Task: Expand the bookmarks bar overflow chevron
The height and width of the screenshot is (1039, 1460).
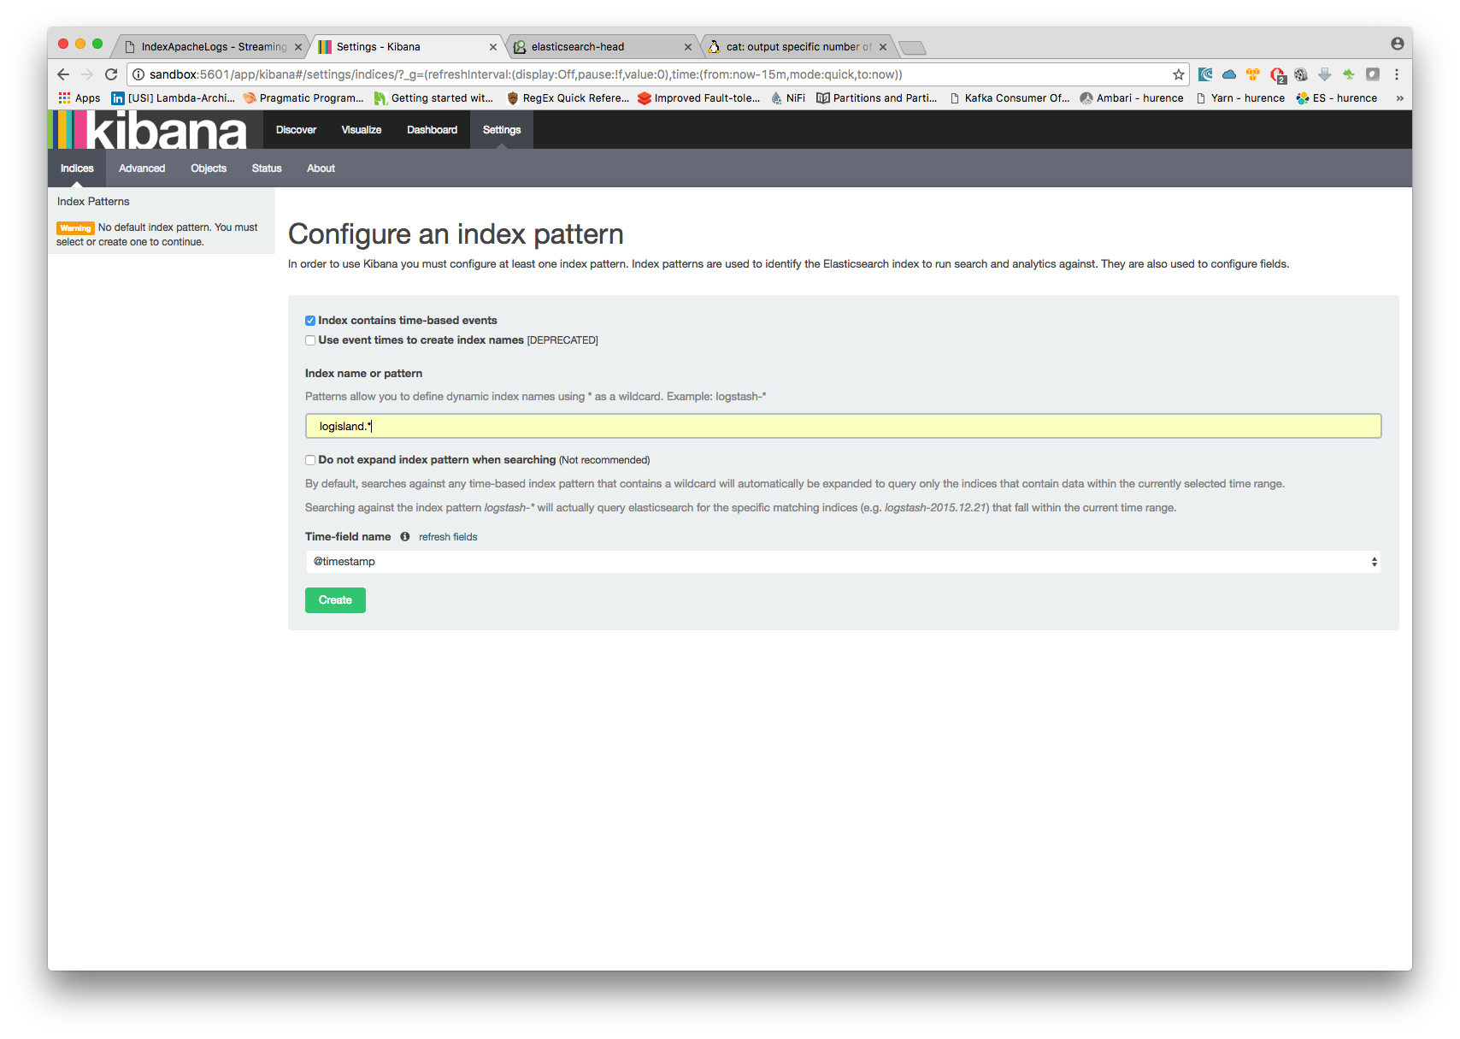Action: 1400,98
